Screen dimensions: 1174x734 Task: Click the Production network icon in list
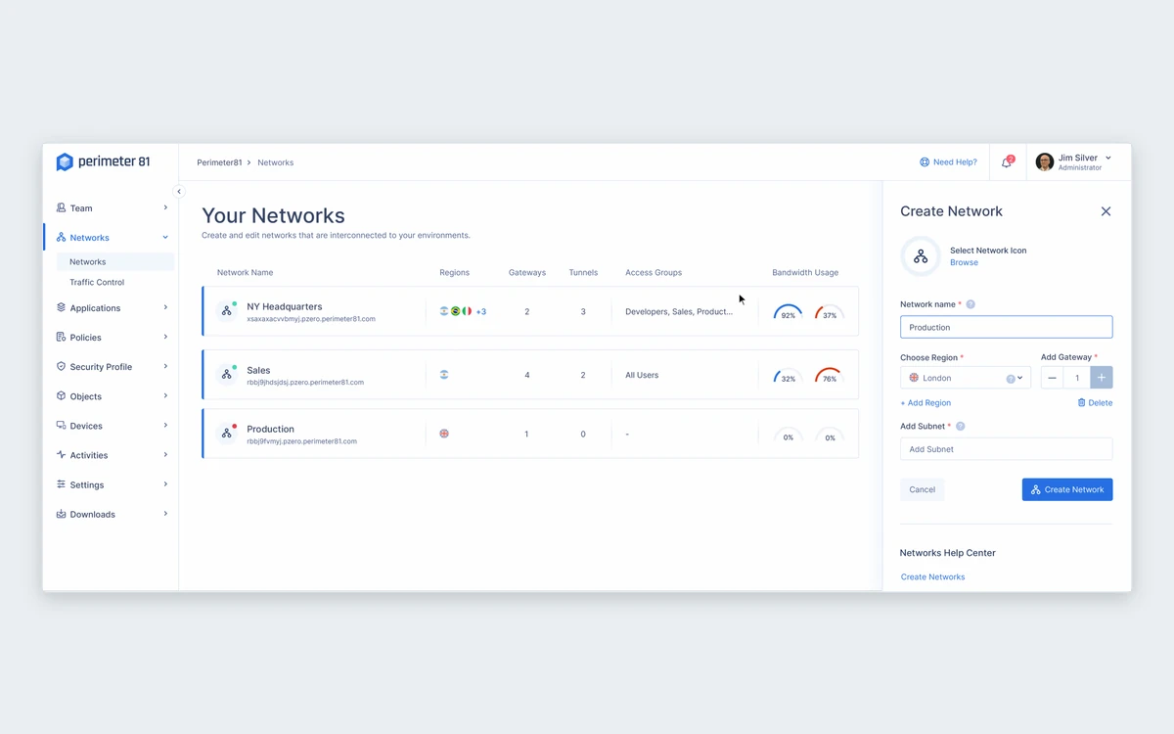pos(226,434)
